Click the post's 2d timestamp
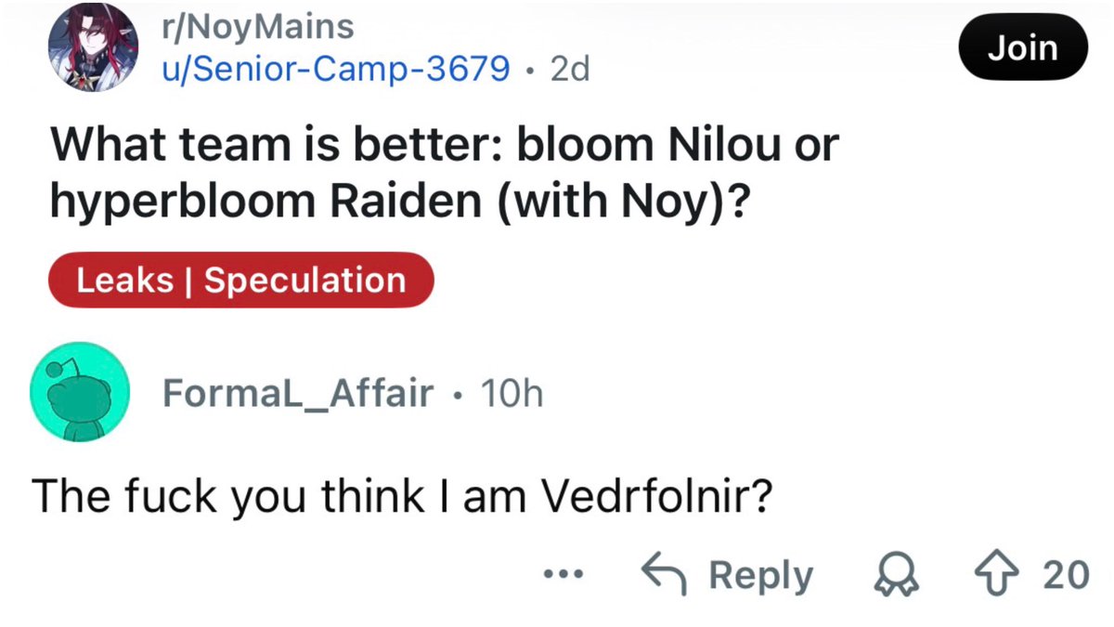The height and width of the screenshot is (627, 1114). [570, 69]
